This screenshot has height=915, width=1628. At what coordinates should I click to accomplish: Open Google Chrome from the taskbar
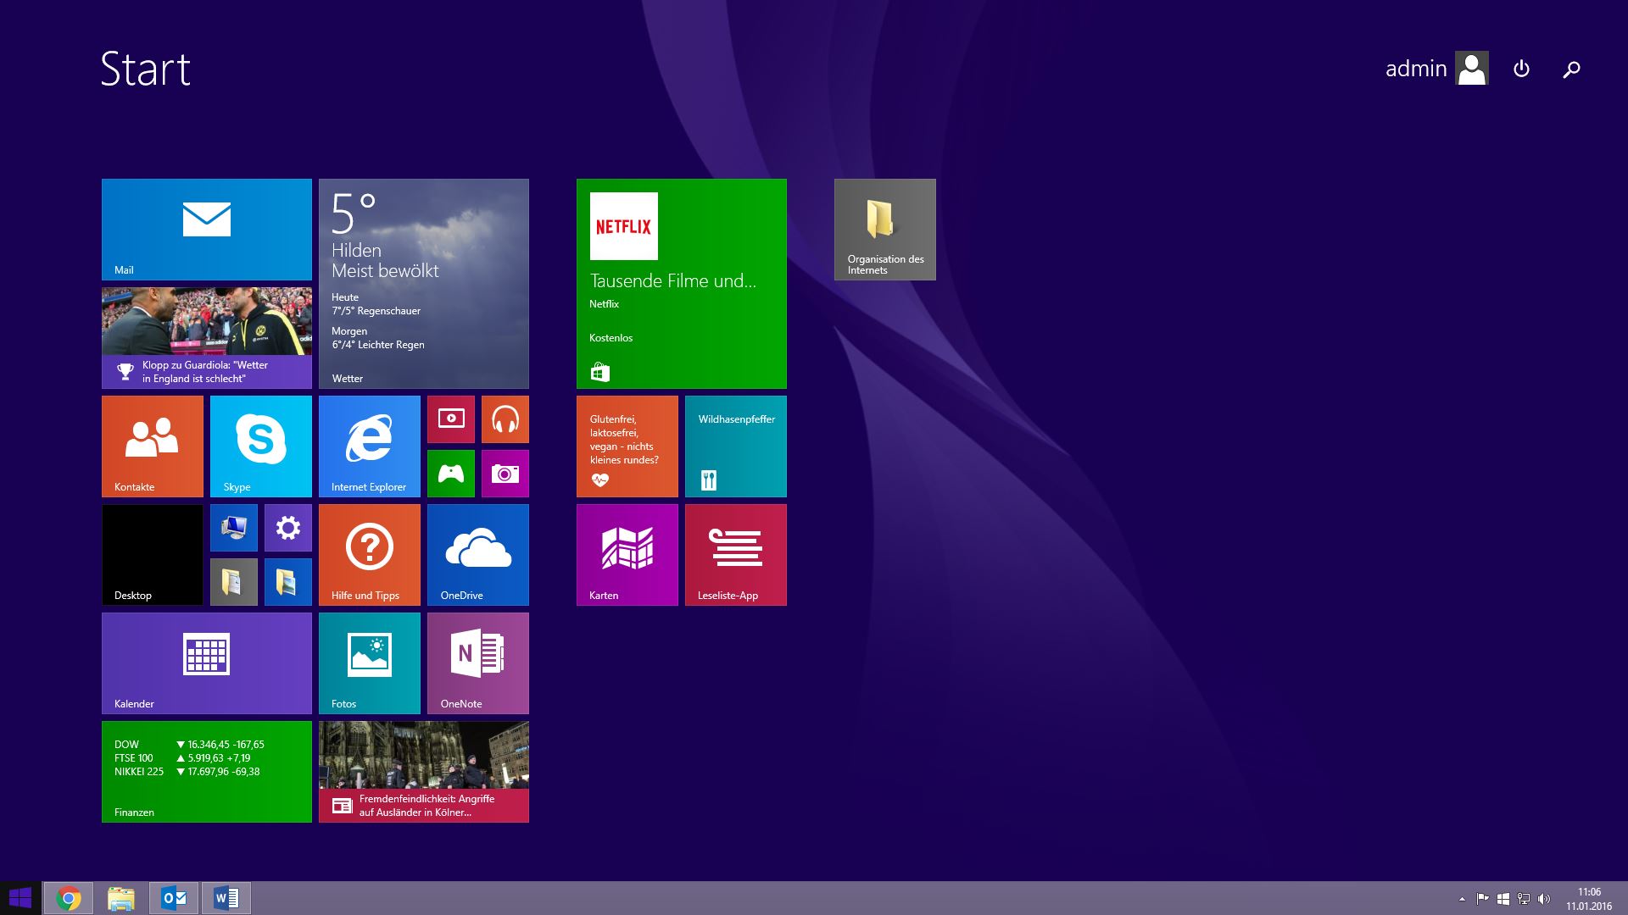click(69, 898)
